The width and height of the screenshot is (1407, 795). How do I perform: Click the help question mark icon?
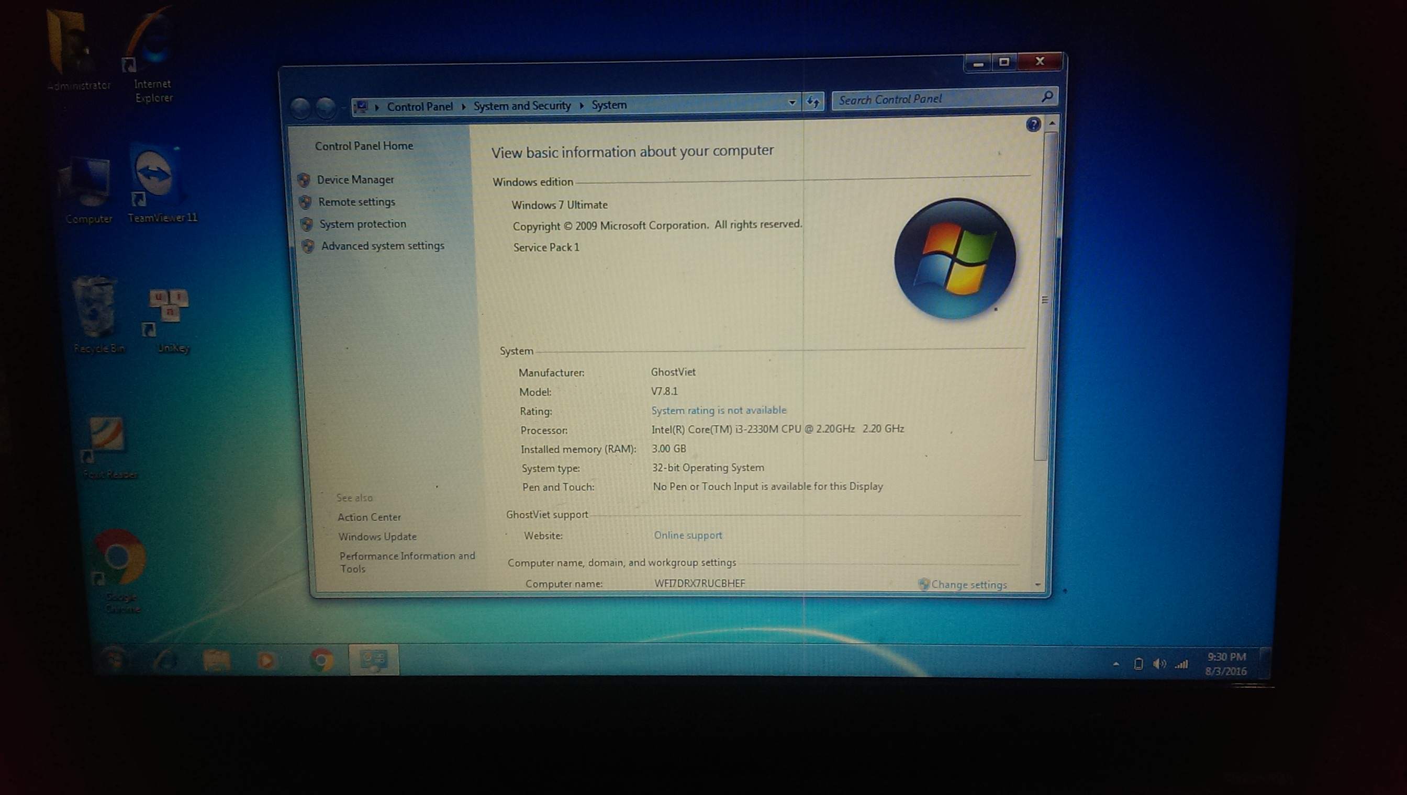[x=1033, y=124]
